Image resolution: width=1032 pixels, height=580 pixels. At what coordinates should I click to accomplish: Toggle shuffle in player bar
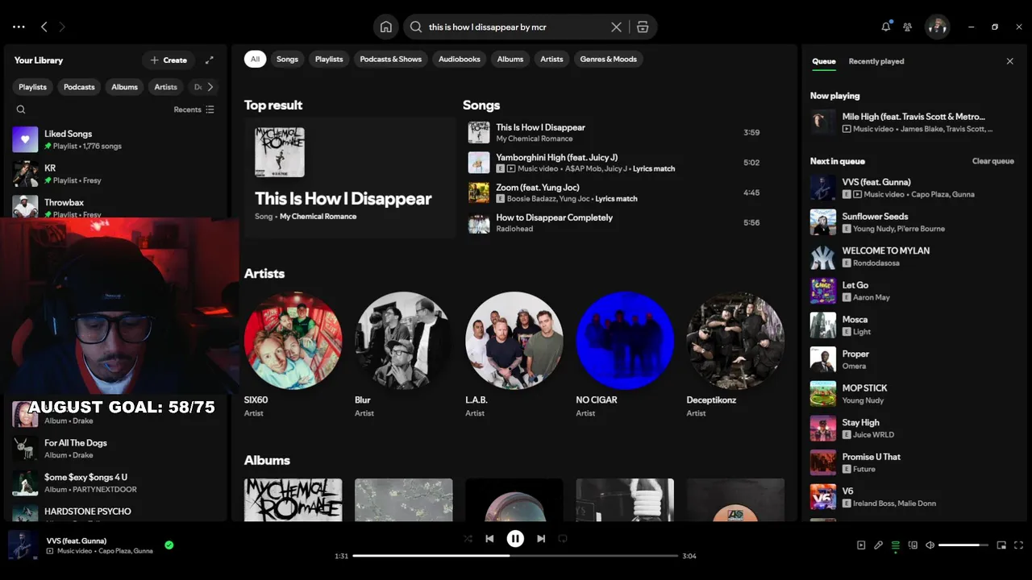[468, 539]
